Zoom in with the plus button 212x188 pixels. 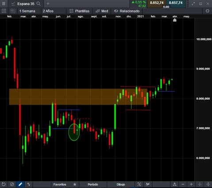point(191,184)
